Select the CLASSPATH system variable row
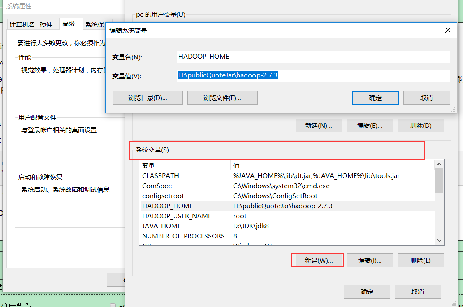The image size is (463, 307). pyautogui.click(x=288, y=176)
